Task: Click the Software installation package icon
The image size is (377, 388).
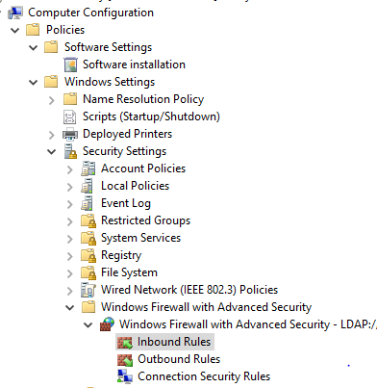Action: point(70,65)
